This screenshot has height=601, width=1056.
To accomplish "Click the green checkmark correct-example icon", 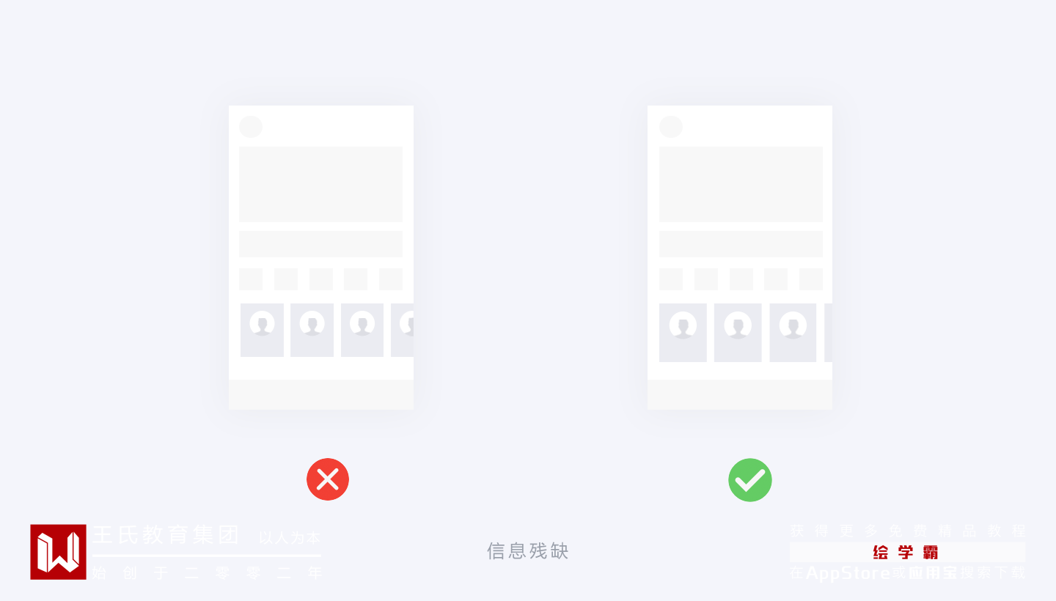I will [x=750, y=480].
